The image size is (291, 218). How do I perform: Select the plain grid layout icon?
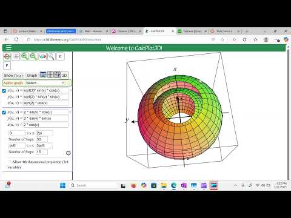pyautogui.click(x=50, y=74)
